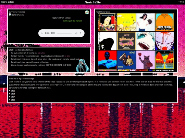This screenshot has height=138, width=185.
Task: Open the purple fanged creature album cover
Action: pyautogui.click(x=164, y=41)
